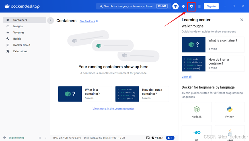
Task: Go to Builds section
Action: tap(24, 39)
